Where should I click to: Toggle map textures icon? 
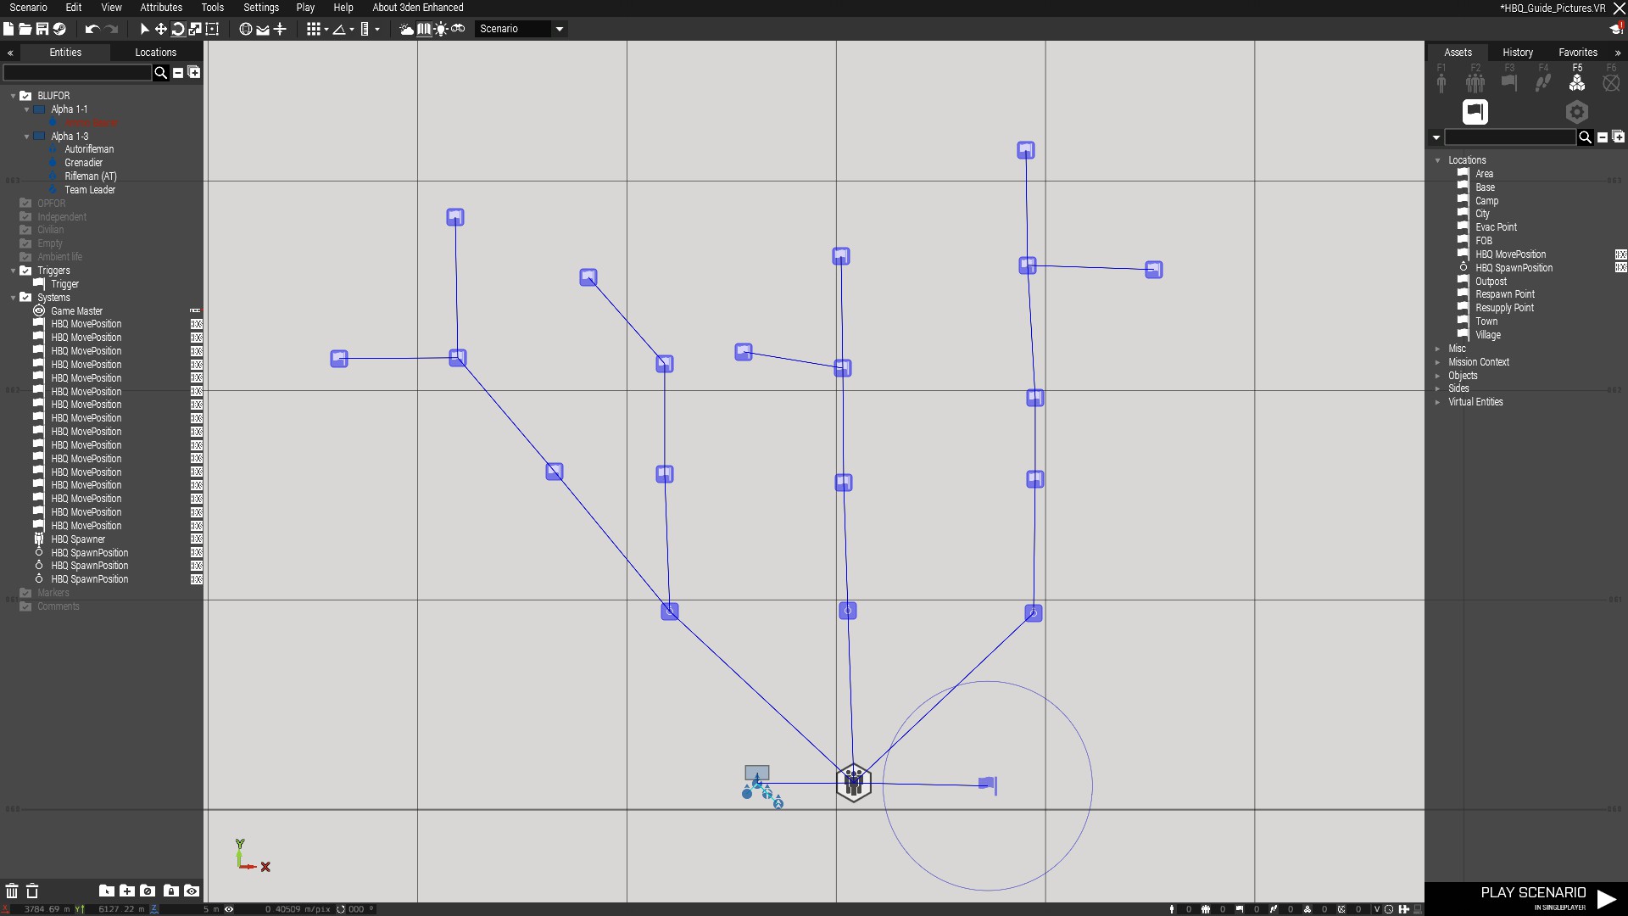(424, 29)
